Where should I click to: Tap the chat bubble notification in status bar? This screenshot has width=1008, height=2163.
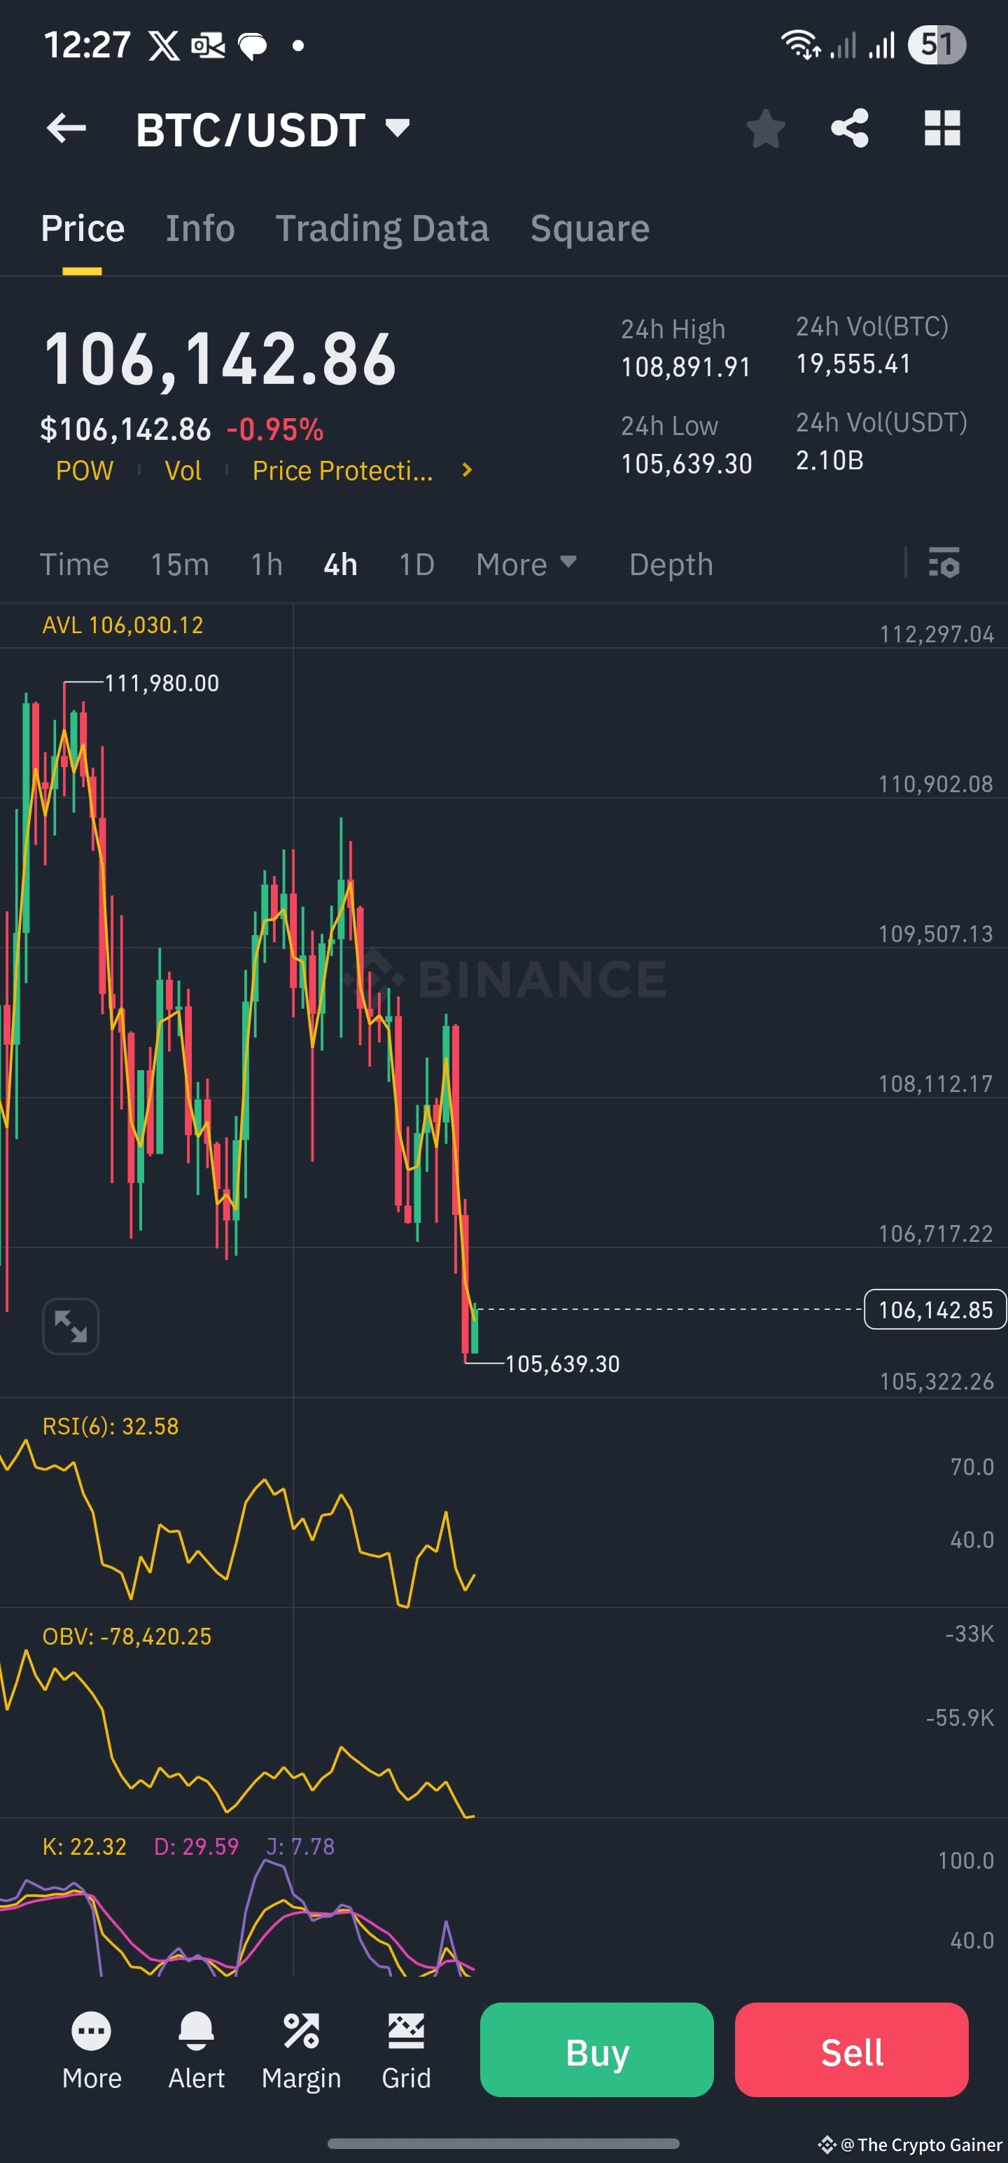(253, 46)
